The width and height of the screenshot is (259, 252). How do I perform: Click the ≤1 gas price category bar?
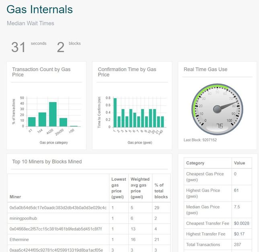click(32, 122)
